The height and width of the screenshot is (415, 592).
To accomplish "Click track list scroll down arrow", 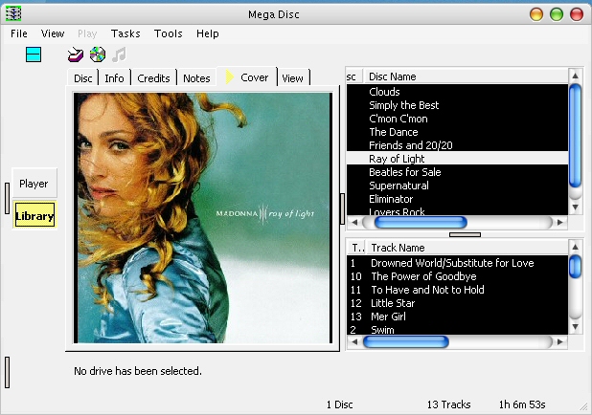I will point(575,326).
